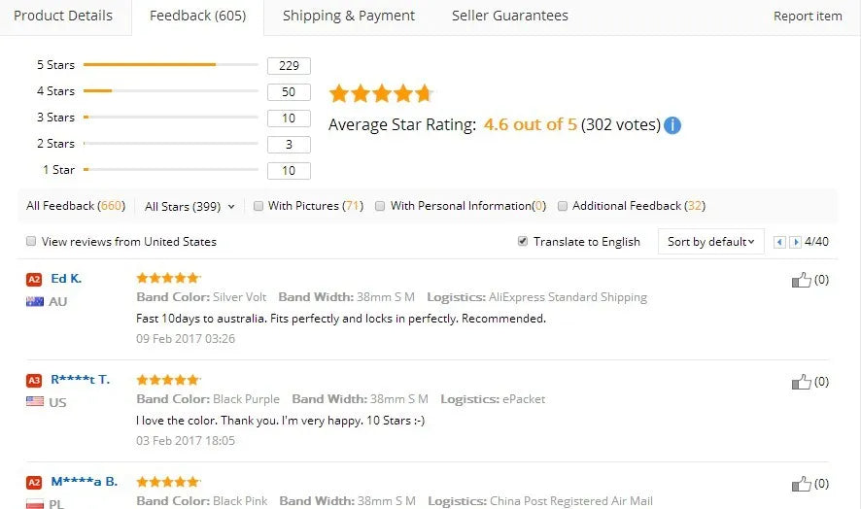This screenshot has height=509, width=861.
Task: Click thumbs-up on M****a B.'s review
Action: click(x=801, y=484)
